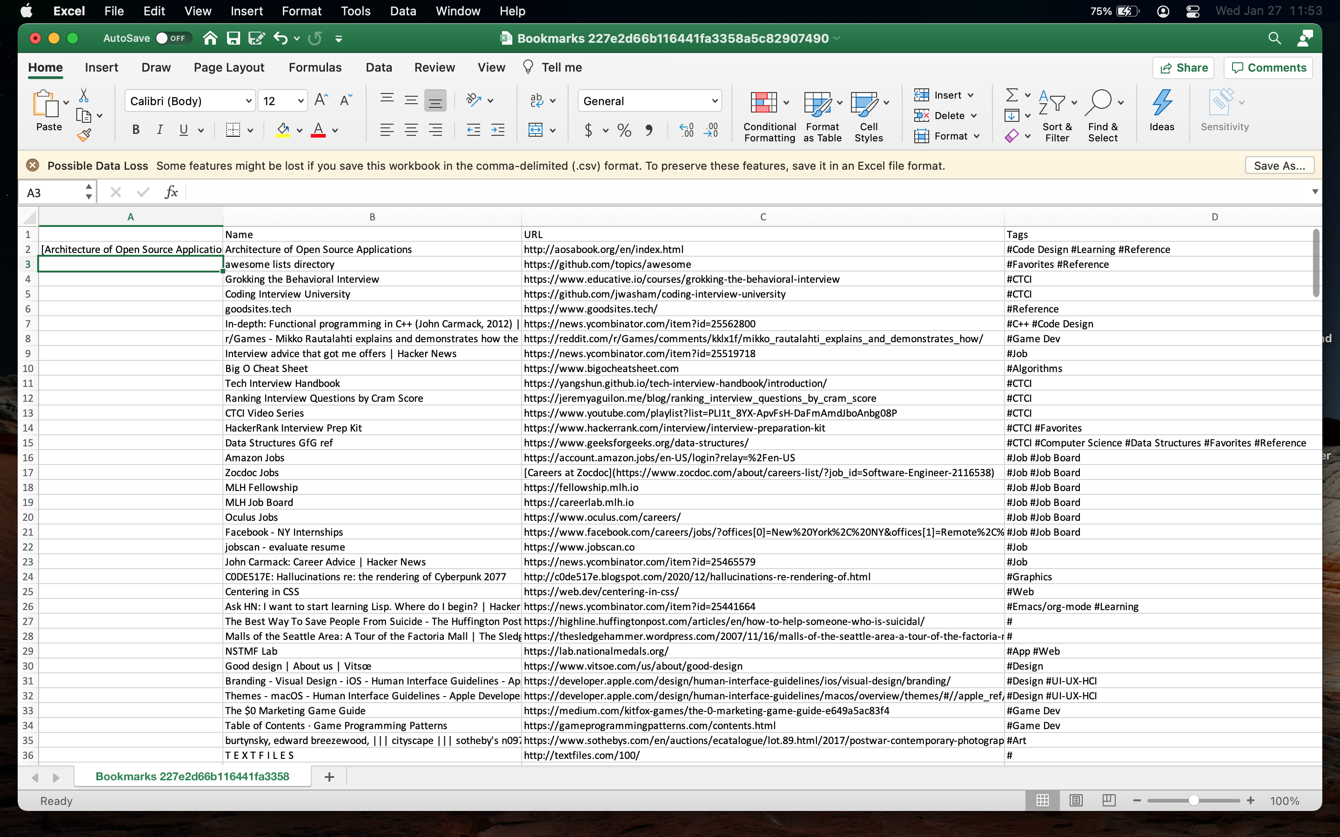This screenshot has width=1340, height=837.
Task: Click the Share button
Action: (x=1183, y=67)
